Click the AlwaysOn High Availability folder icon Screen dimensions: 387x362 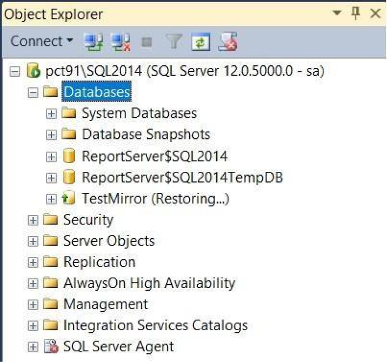(x=51, y=283)
